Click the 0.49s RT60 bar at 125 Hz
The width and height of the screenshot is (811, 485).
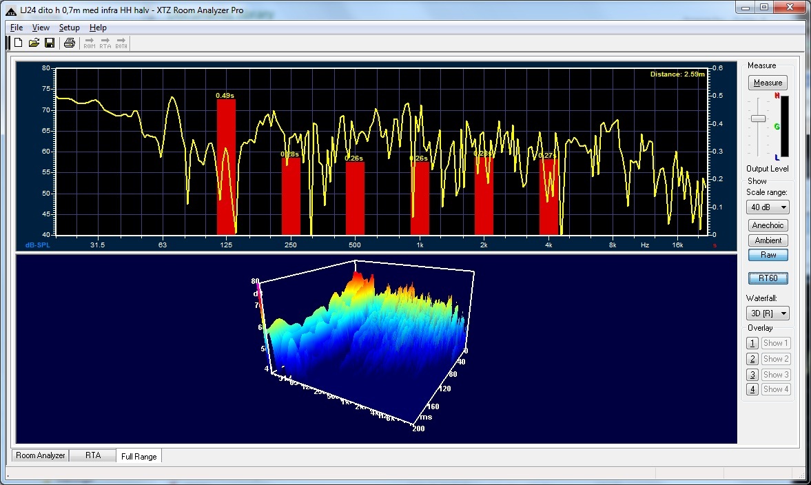point(226,167)
